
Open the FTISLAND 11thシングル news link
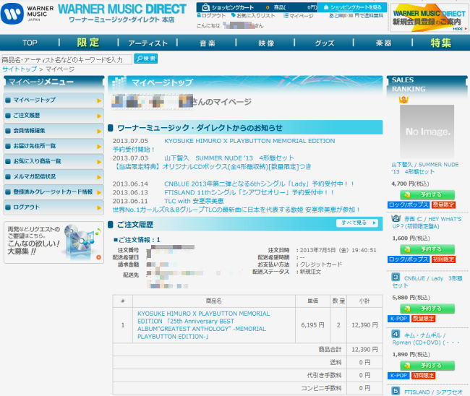click(249, 192)
